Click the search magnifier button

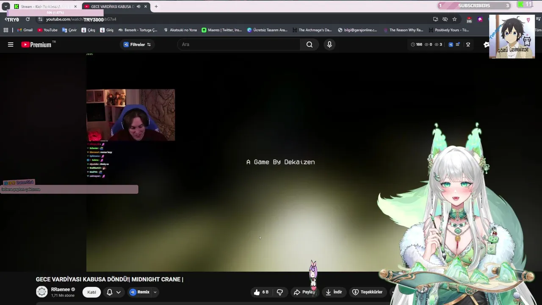pos(310,44)
